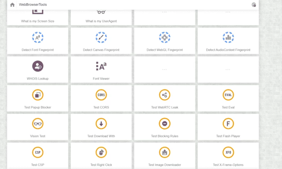Open the Font Viewer icon
The width and height of the screenshot is (282, 169).
(x=101, y=66)
